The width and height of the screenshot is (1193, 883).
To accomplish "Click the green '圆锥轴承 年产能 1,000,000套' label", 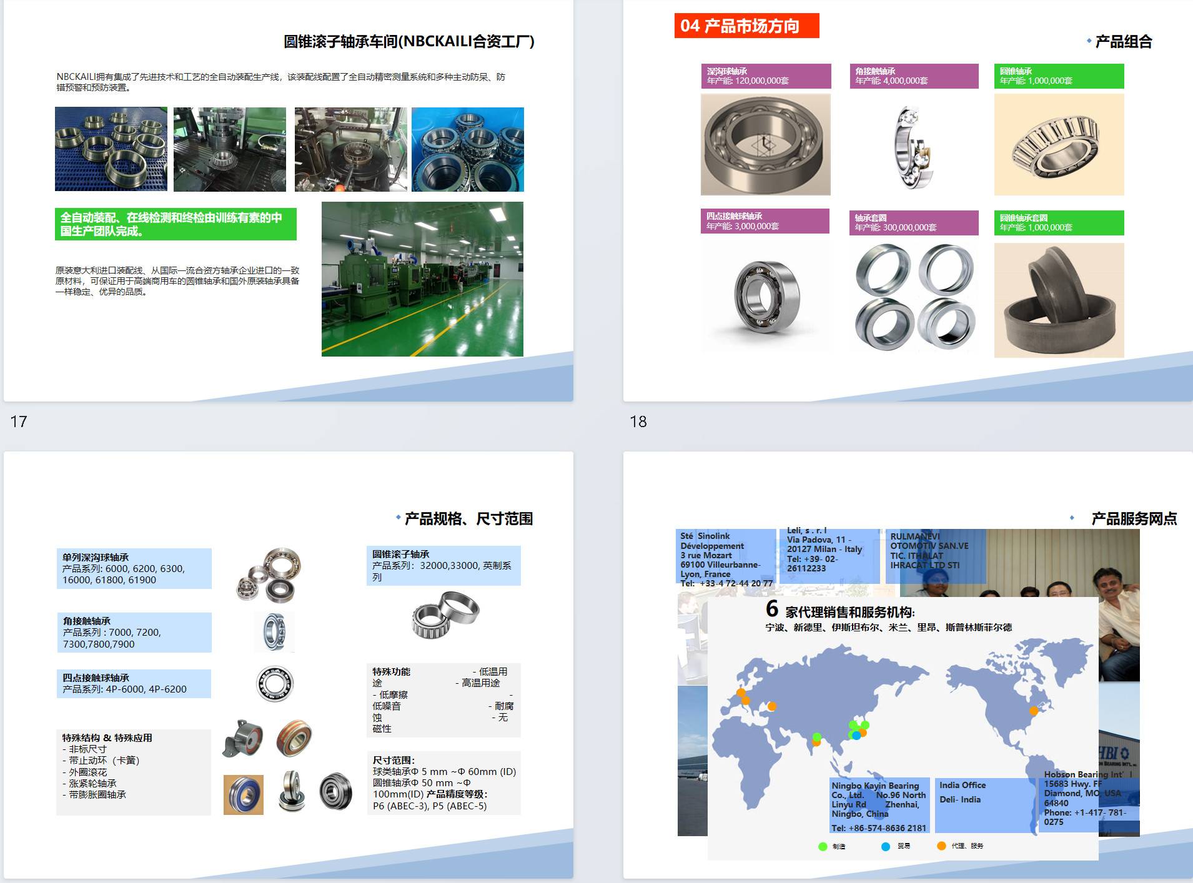I will 1059,76.
